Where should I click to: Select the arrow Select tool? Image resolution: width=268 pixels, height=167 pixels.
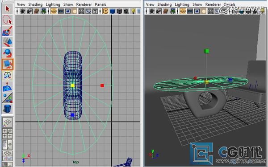coord(7,9)
